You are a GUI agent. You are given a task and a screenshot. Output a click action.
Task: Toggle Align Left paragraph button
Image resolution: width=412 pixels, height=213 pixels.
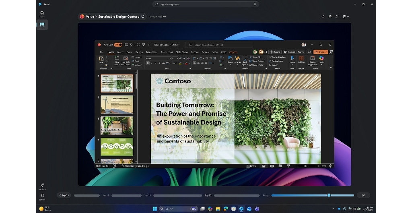(x=194, y=63)
